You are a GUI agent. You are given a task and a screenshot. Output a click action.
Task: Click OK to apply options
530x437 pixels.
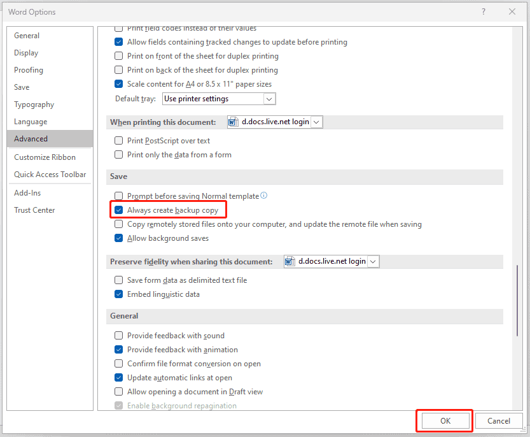click(445, 420)
